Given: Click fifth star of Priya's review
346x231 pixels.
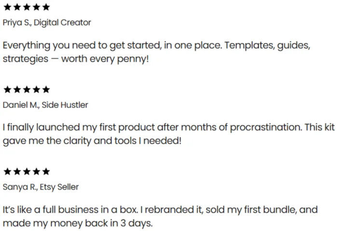Looking at the screenshot, I should pyautogui.click(x=46, y=7).
